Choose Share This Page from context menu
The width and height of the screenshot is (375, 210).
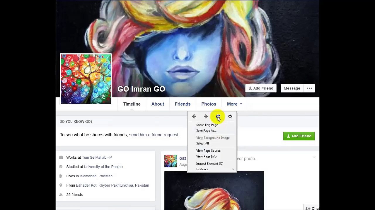click(207, 125)
